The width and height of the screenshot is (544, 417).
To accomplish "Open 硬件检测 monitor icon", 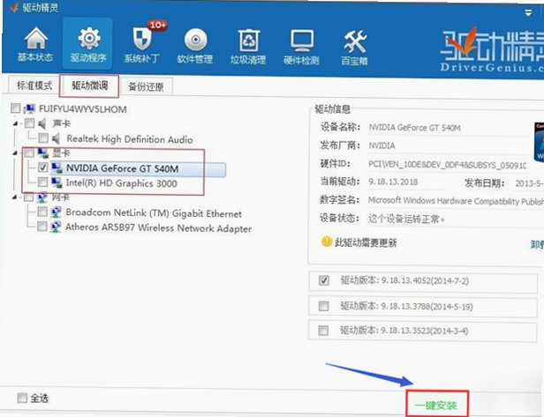I will point(301,47).
